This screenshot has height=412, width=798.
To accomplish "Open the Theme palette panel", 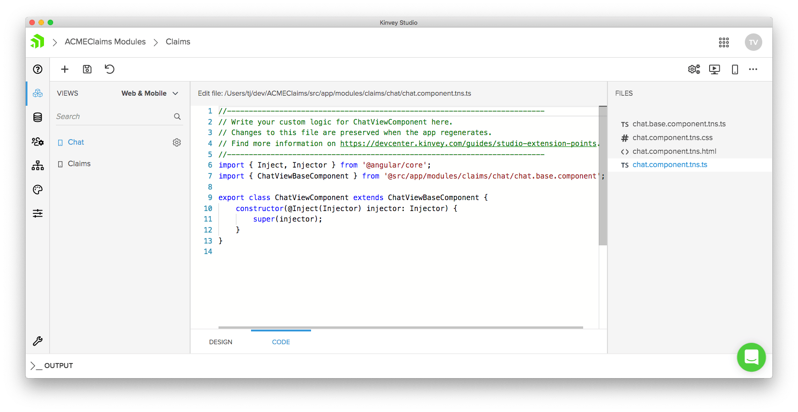I will coord(37,190).
